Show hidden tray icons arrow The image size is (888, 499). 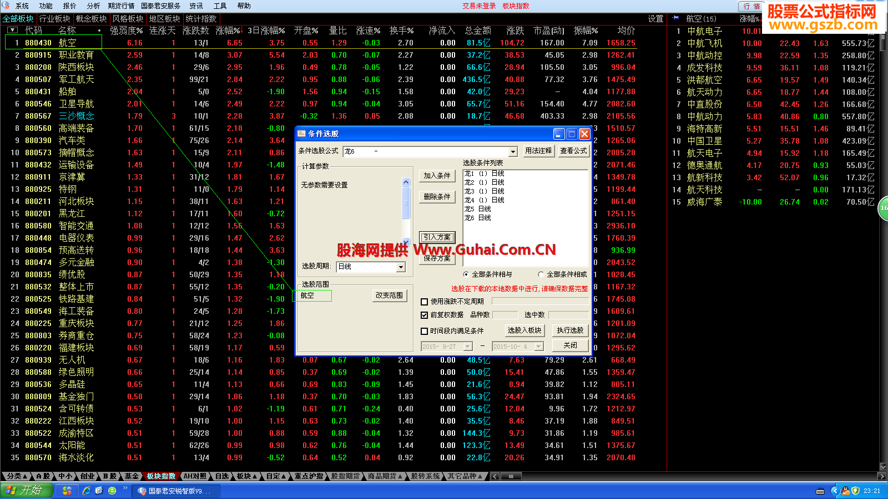(835, 491)
